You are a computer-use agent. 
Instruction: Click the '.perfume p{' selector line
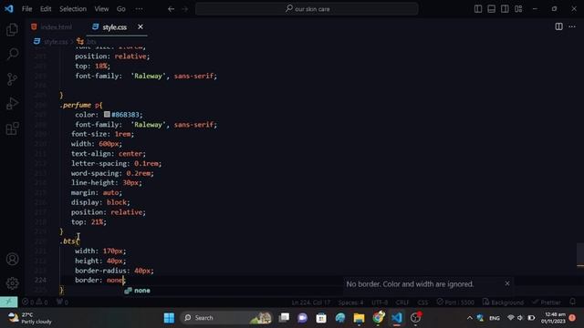point(81,106)
